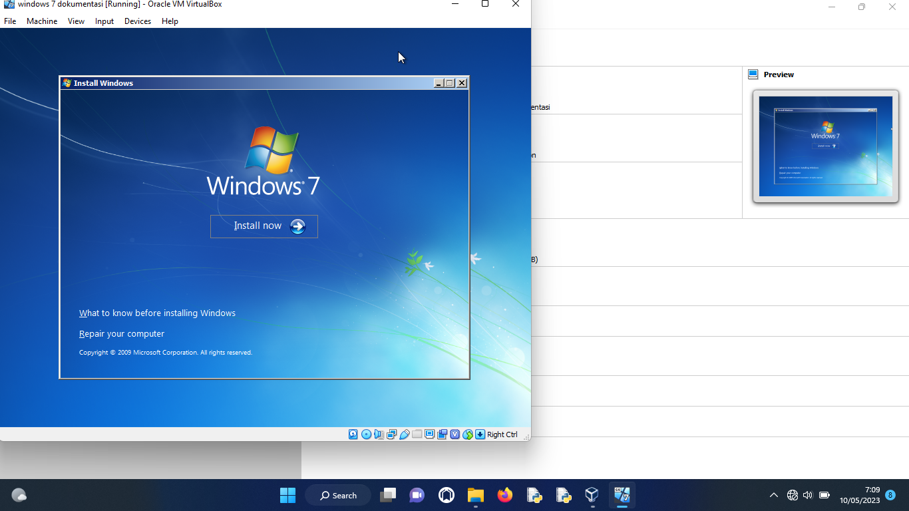
Task: Click the hard disk activity icon in VM status bar
Action: click(353, 434)
